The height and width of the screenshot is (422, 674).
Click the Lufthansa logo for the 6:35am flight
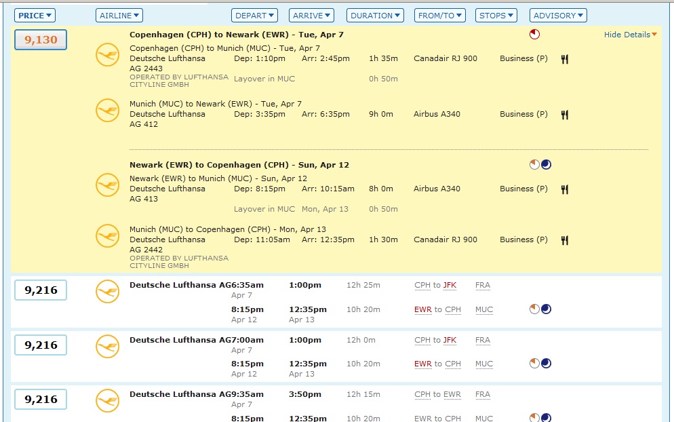click(x=107, y=291)
